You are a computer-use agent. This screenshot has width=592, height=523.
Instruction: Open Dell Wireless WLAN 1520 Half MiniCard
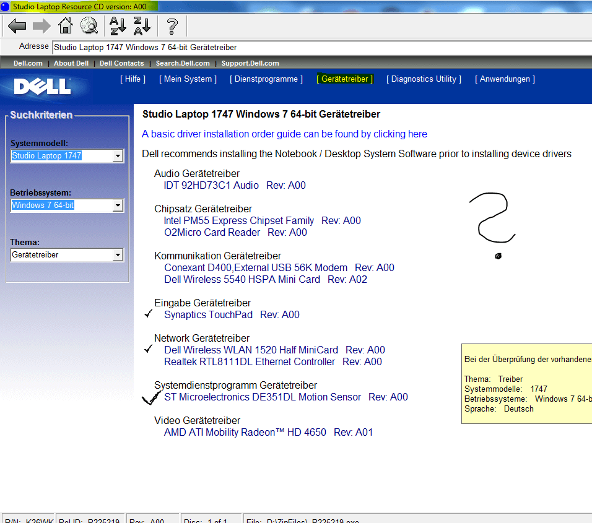tap(274, 350)
